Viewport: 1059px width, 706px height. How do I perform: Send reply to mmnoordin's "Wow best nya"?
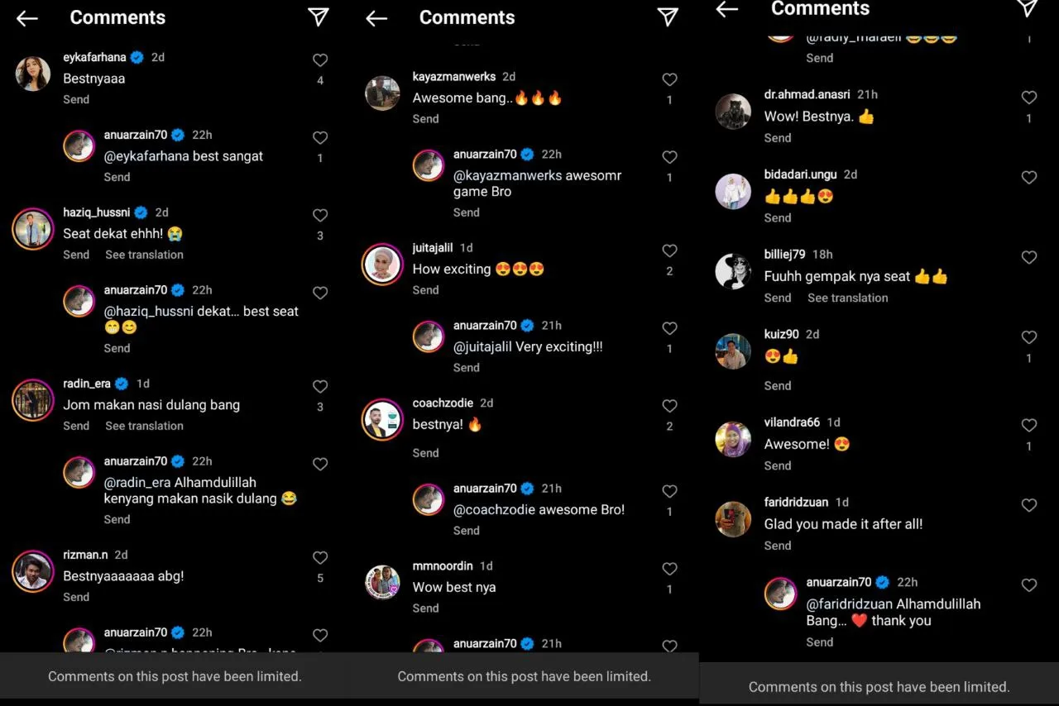[425, 608]
